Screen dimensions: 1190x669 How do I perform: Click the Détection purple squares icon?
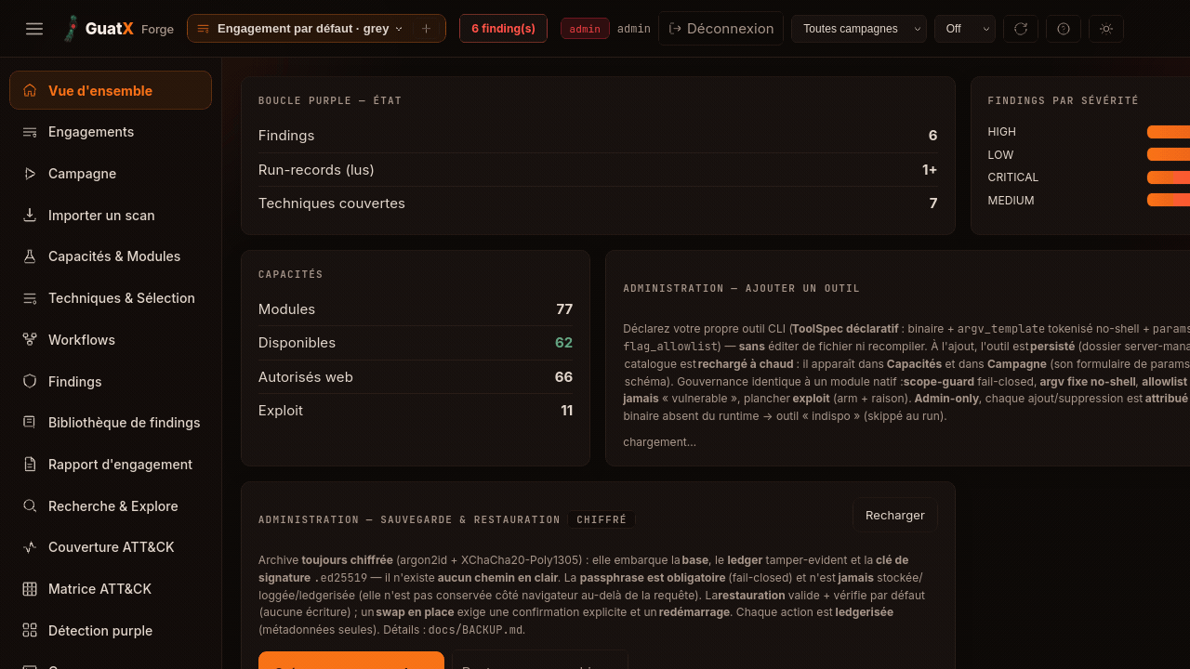[30, 631]
